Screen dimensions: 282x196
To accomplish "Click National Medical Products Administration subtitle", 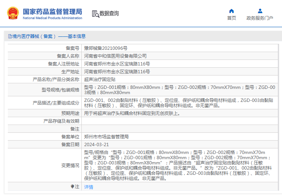I will coord(52,18).
